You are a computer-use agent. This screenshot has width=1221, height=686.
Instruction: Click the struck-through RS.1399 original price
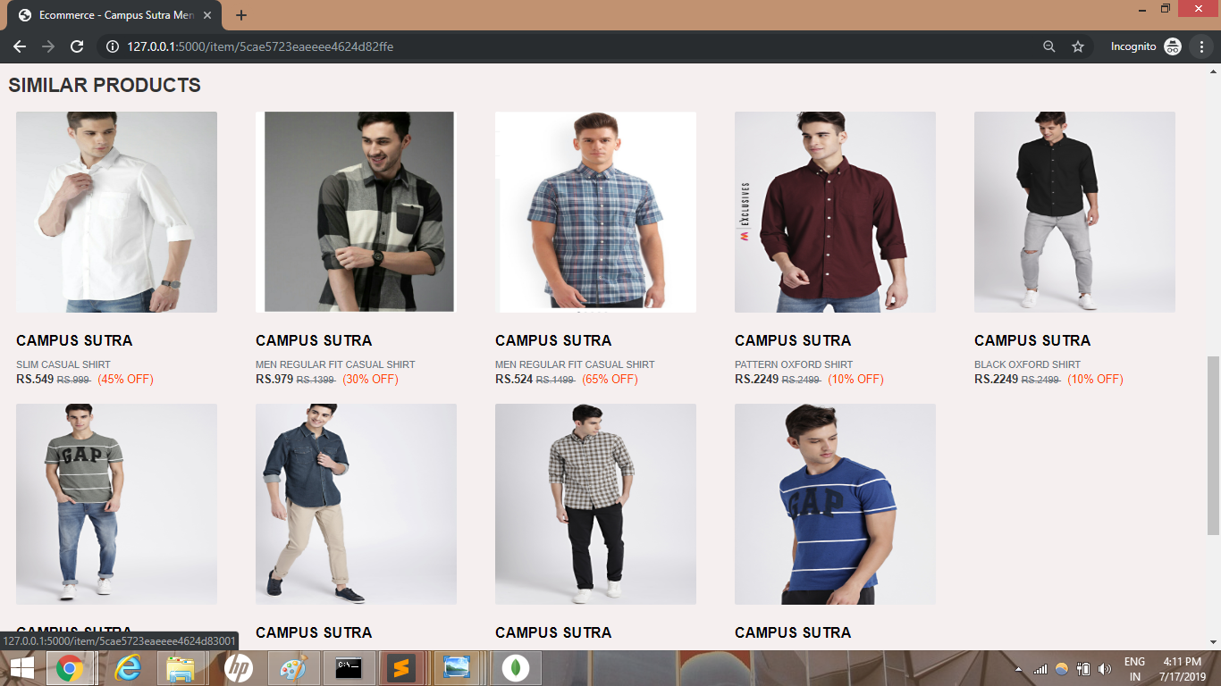(x=316, y=380)
